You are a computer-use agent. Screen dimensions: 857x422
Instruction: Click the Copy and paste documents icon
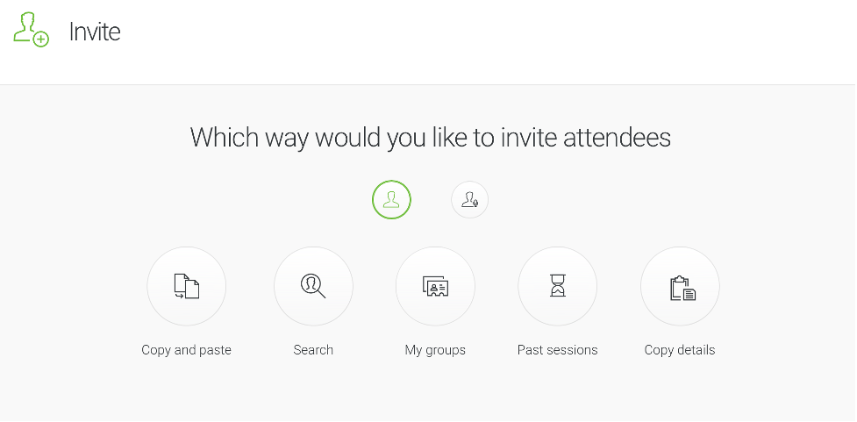pos(186,286)
